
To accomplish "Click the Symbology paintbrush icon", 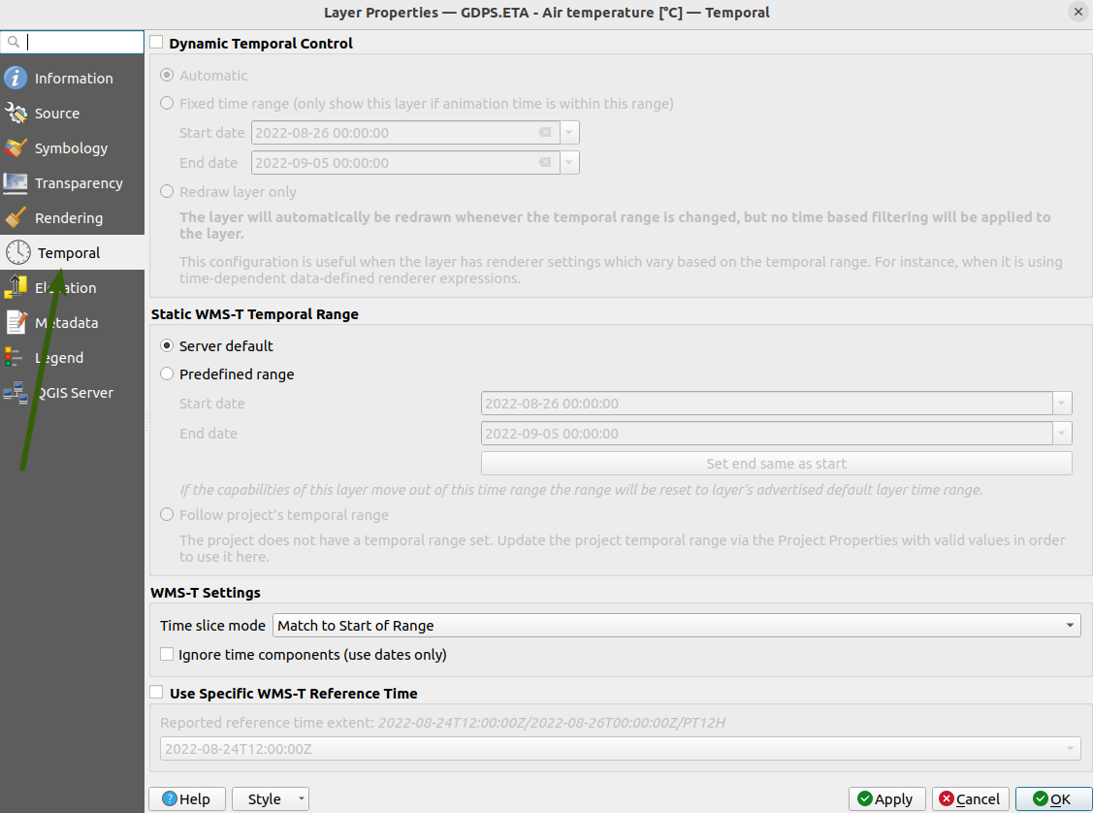I will [x=17, y=147].
